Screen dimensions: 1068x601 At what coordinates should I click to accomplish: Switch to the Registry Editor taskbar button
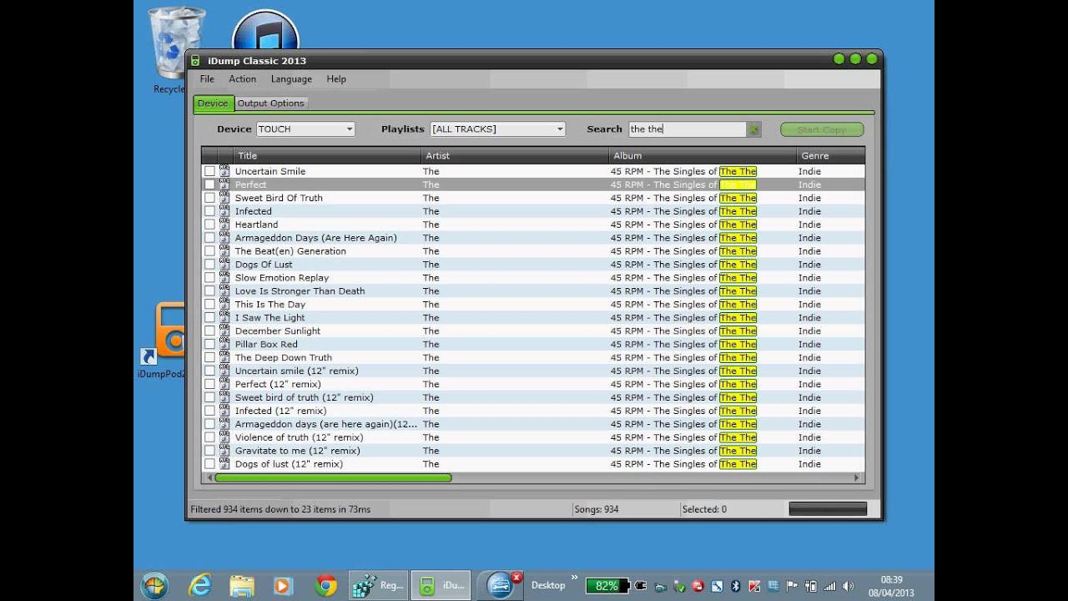378,585
